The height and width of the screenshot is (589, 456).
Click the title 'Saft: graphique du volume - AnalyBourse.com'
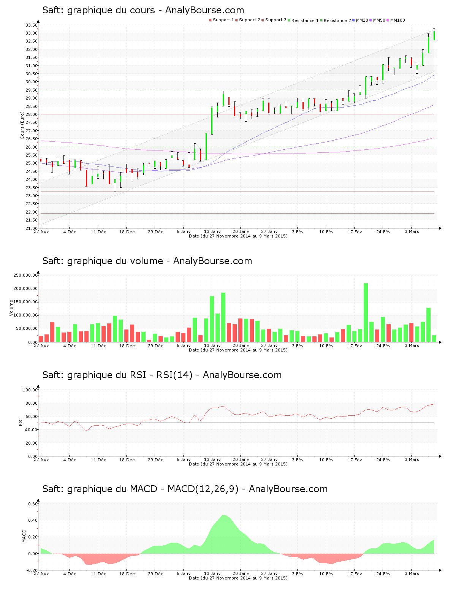[147, 261]
